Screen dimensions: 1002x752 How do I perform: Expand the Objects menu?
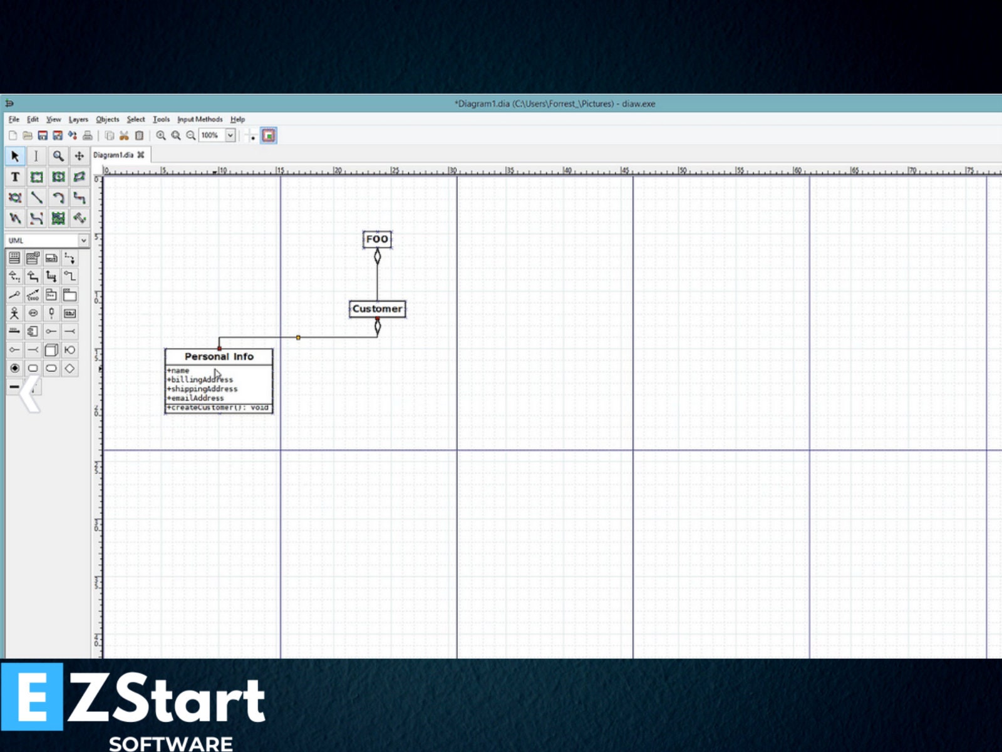click(108, 119)
